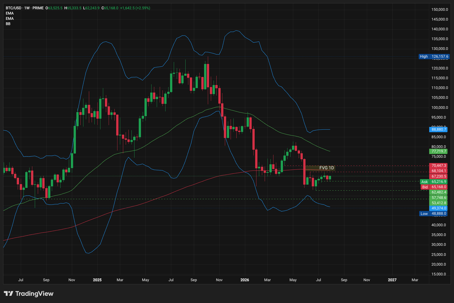Click the High tag on price scale

click(x=424, y=56)
